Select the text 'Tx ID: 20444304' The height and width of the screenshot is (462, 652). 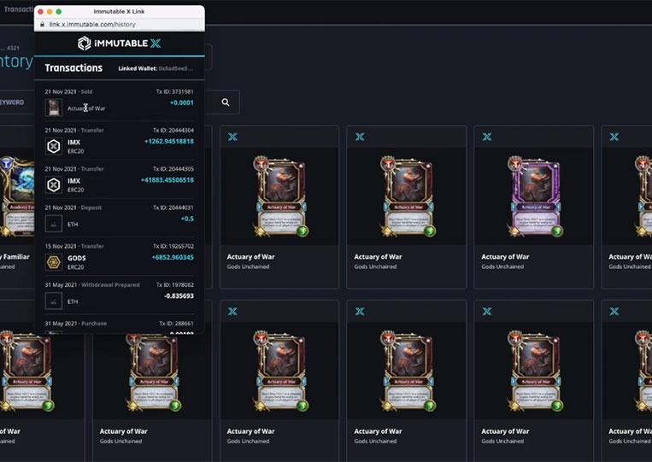173,130
